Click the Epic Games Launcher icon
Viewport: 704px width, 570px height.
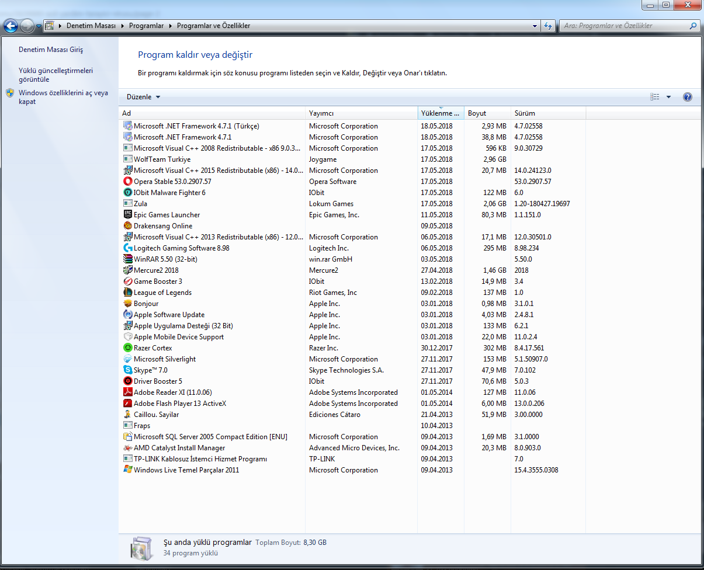(x=128, y=215)
